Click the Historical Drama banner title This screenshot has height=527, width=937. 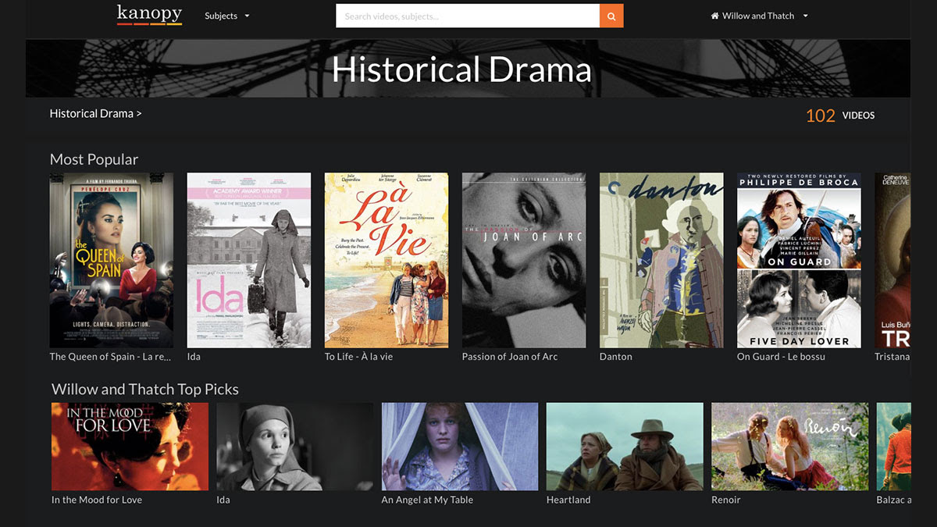coord(461,69)
